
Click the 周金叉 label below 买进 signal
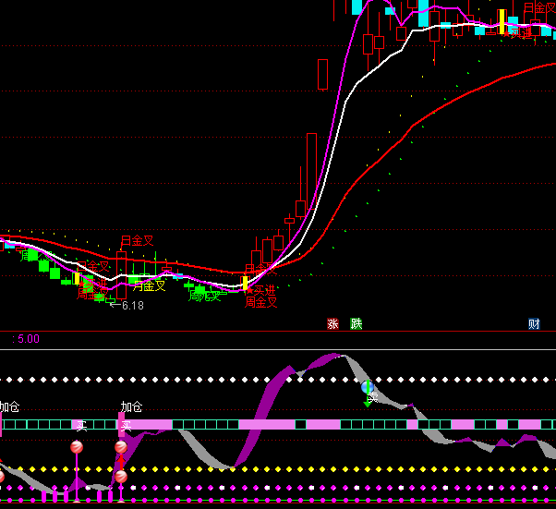coord(261,302)
